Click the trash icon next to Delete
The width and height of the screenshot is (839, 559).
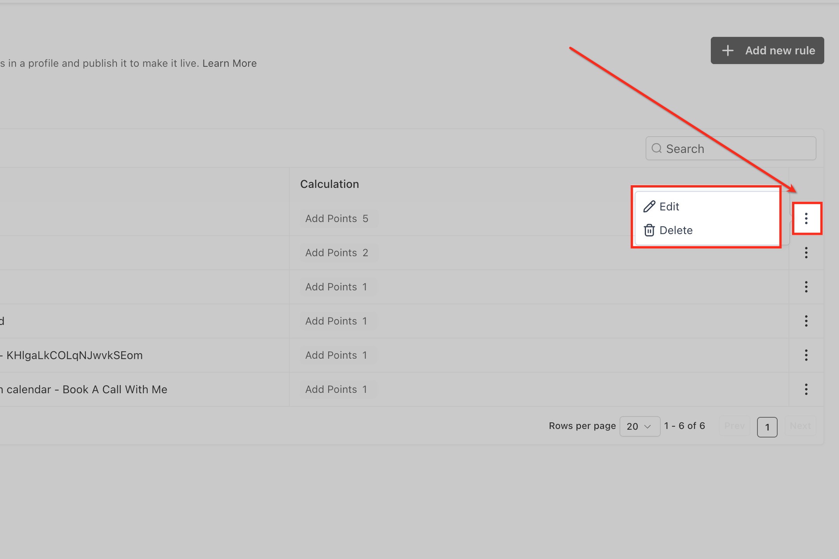[649, 230]
